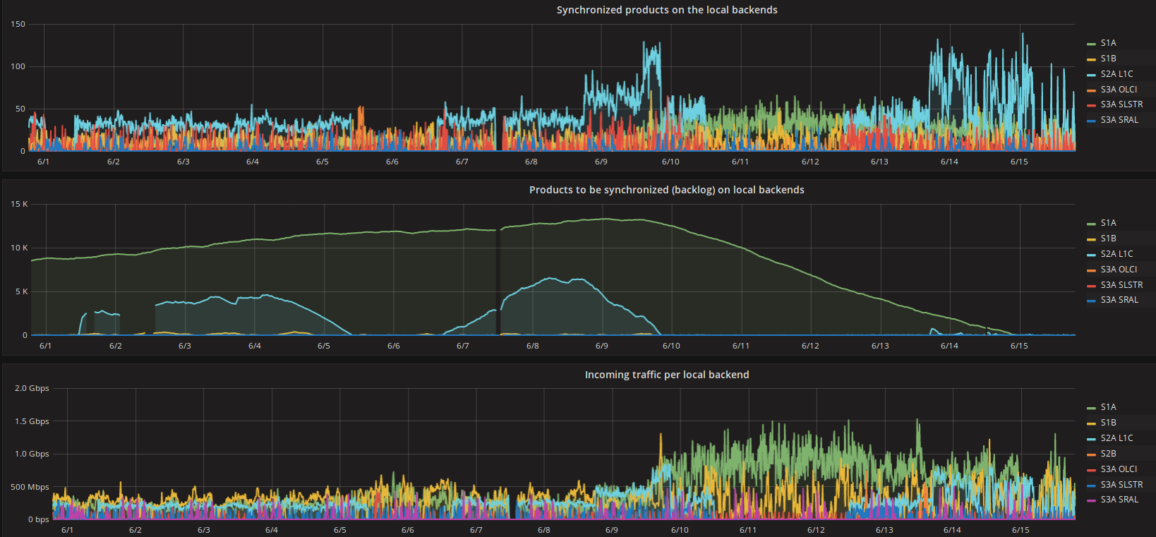Toggle S1A series in Synchronized products legend
1156x537 pixels.
(x=1108, y=43)
